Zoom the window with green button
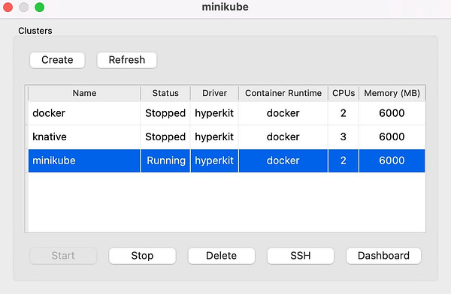The height and width of the screenshot is (294, 451). [x=40, y=7]
